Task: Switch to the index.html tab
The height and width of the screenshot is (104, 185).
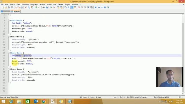Action: (x=5, y=12)
